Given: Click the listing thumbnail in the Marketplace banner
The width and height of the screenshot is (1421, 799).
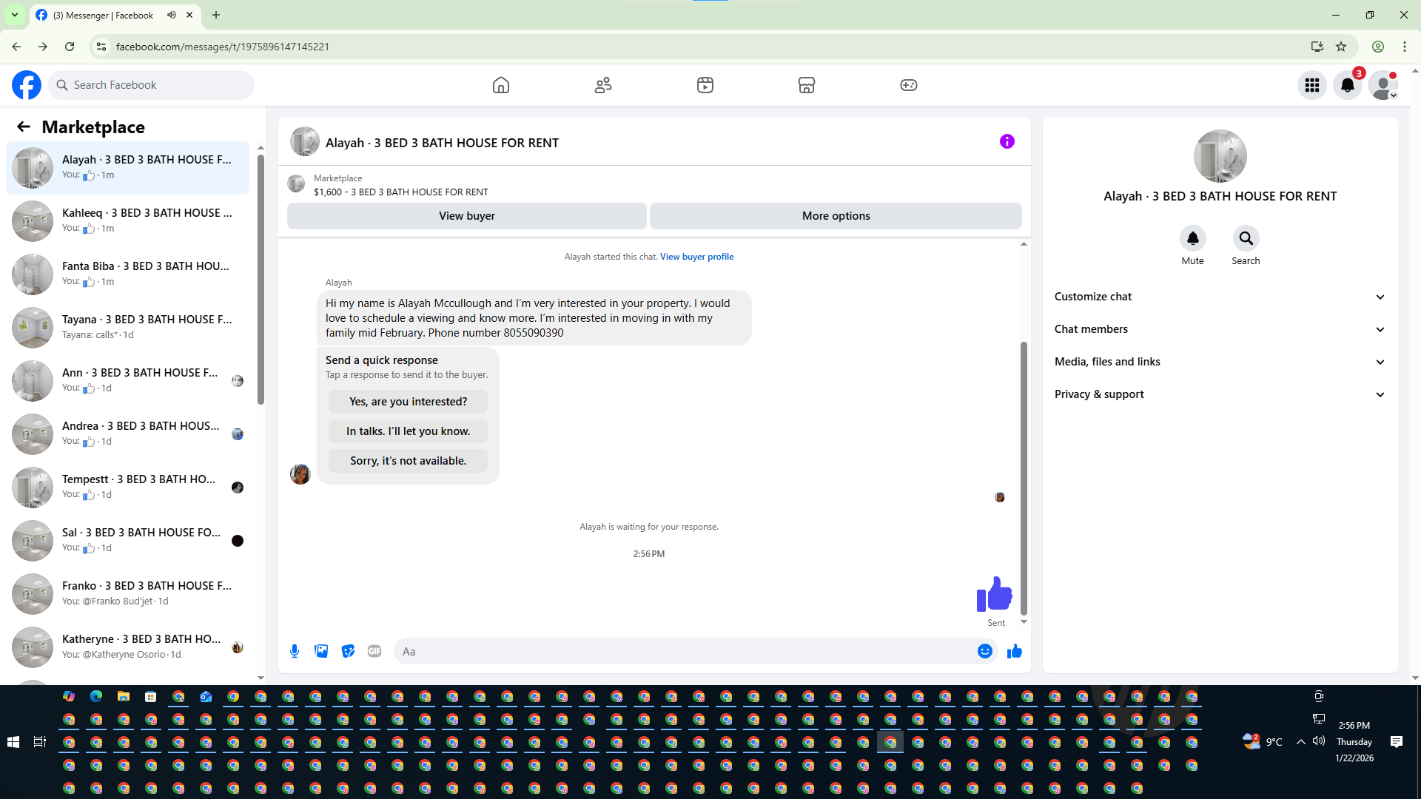Looking at the screenshot, I should 296,183.
